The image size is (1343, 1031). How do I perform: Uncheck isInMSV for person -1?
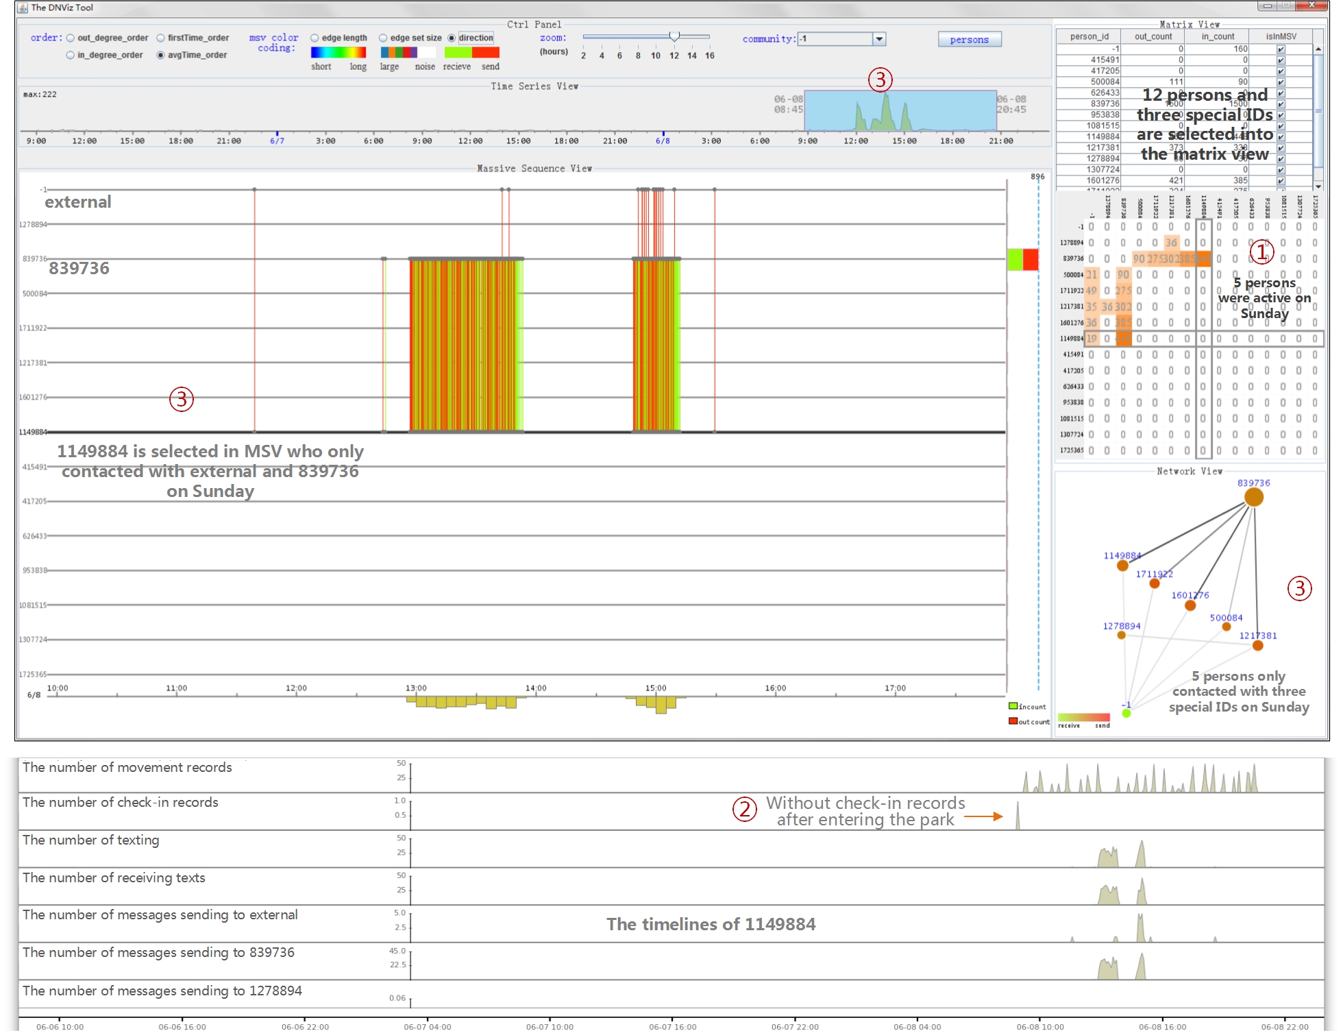point(1281,49)
